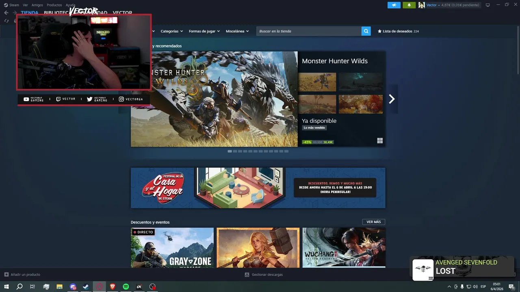Viewport: 520px width, 292px height.
Task: Advance carousel with the right arrow
Action: coord(392,99)
